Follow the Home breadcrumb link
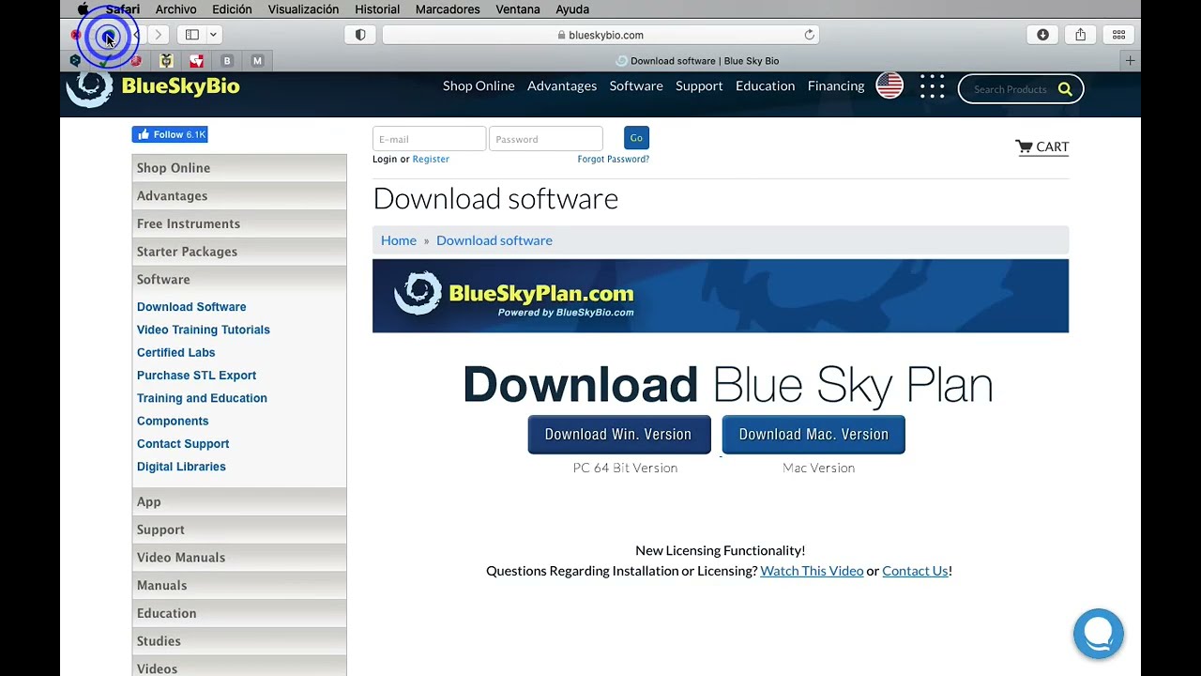Screen dimensions: 1201x676 point(399,240)
